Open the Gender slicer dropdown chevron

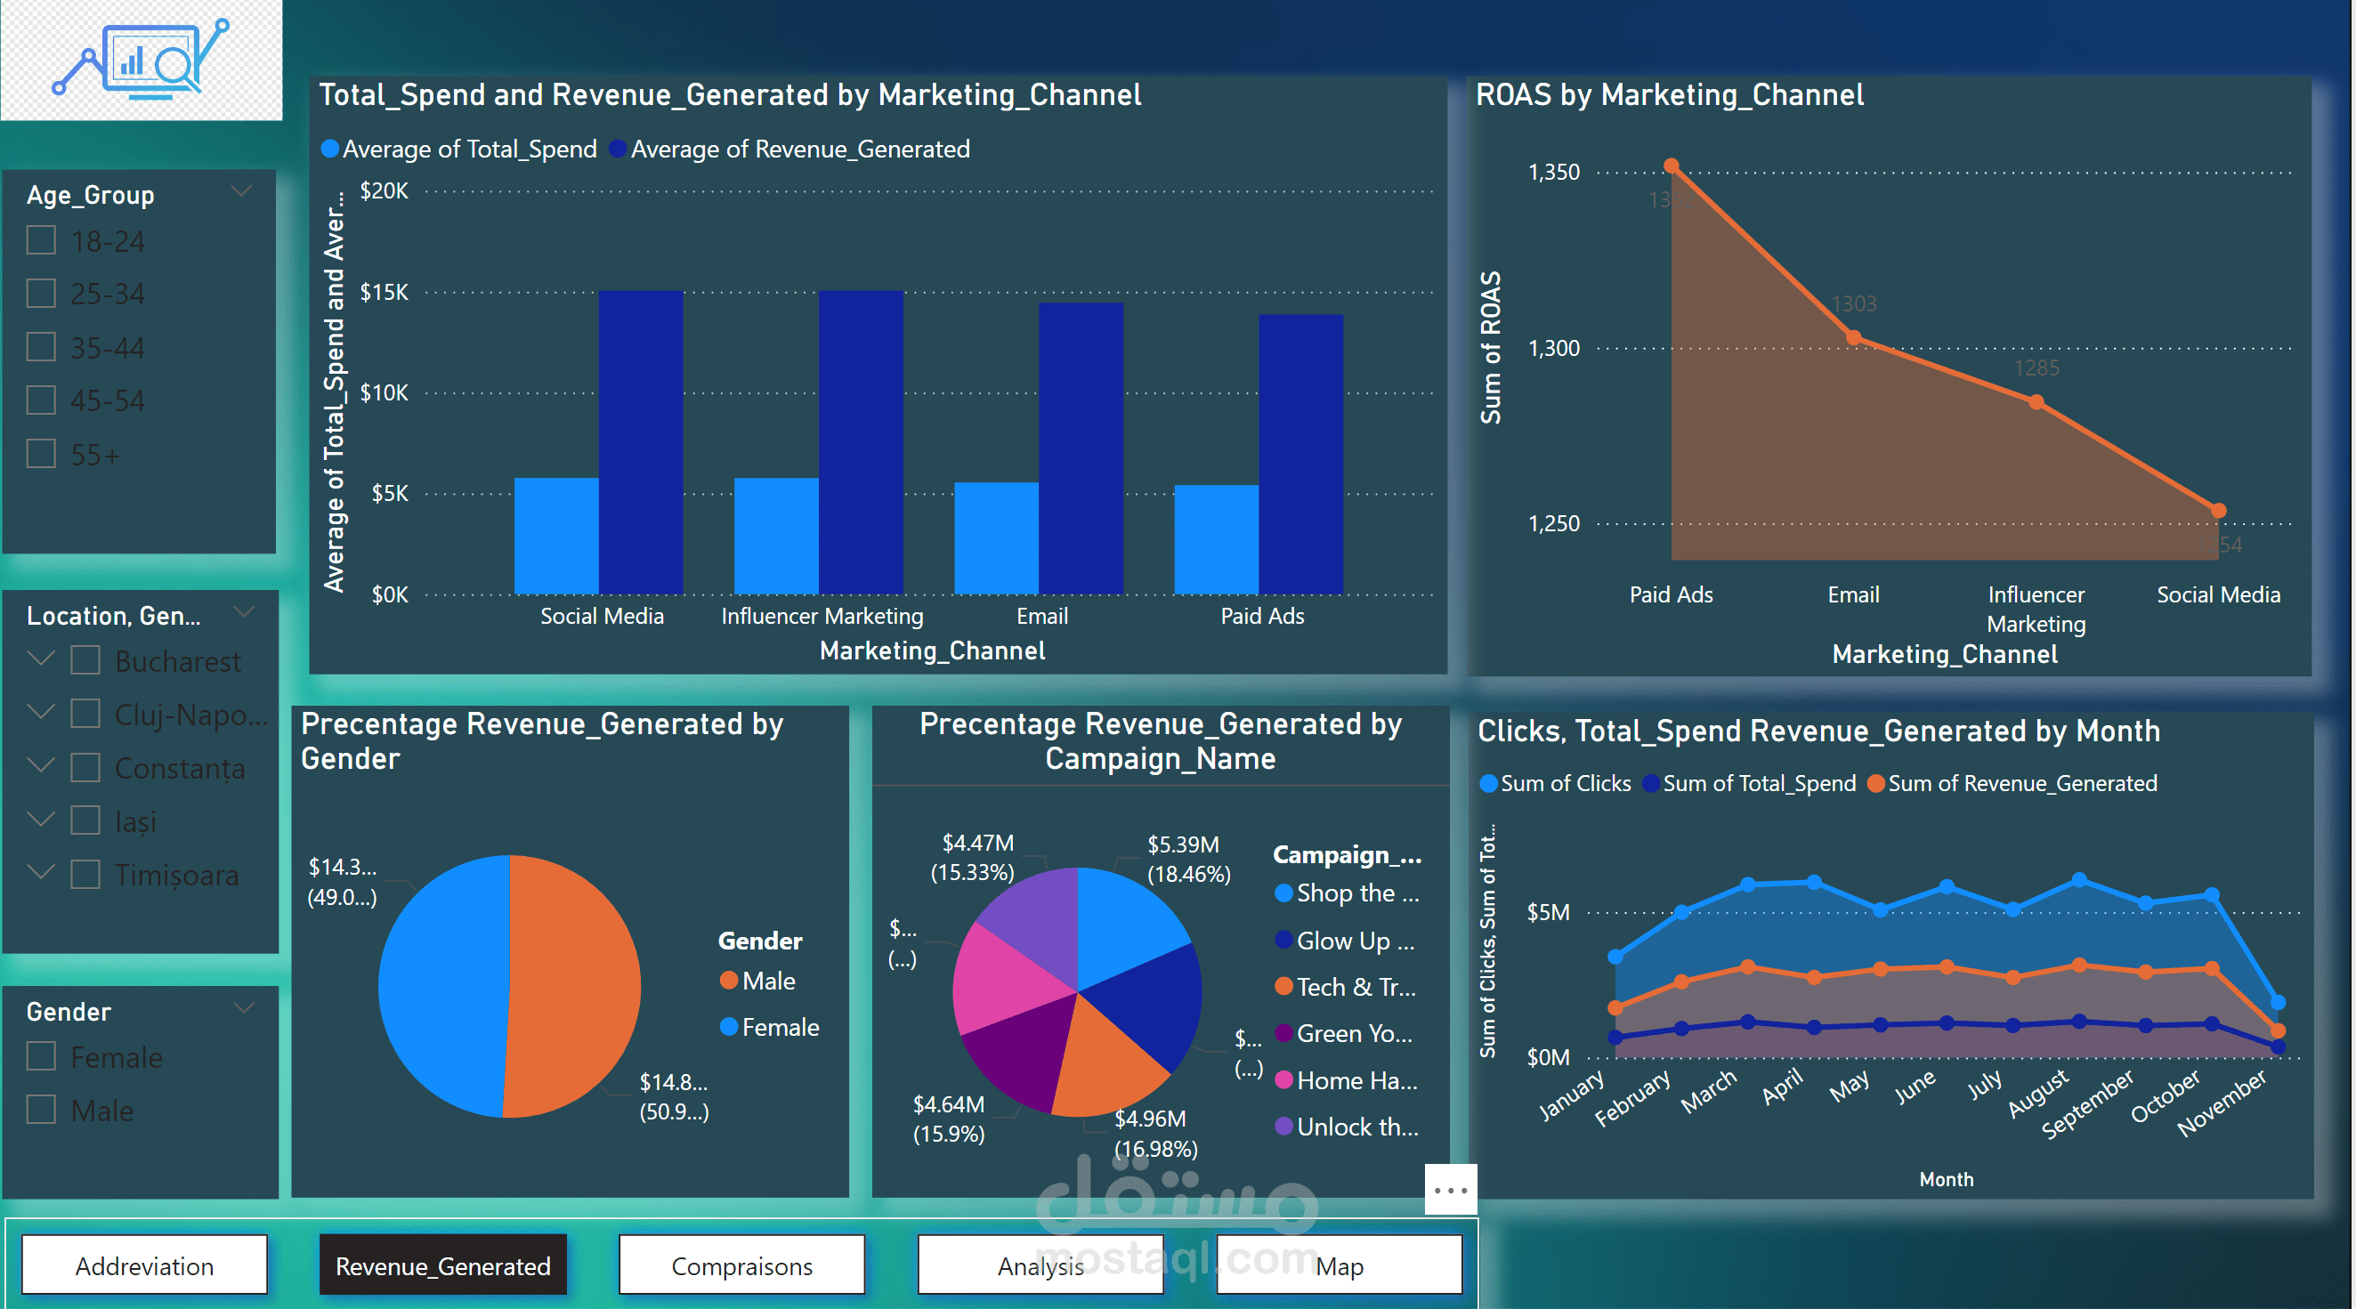pyautogui.click(x=243, y=1008)
